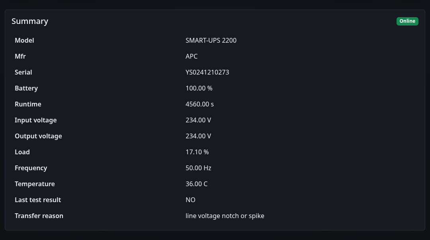Click the Last test result NO value

point(191,200)
